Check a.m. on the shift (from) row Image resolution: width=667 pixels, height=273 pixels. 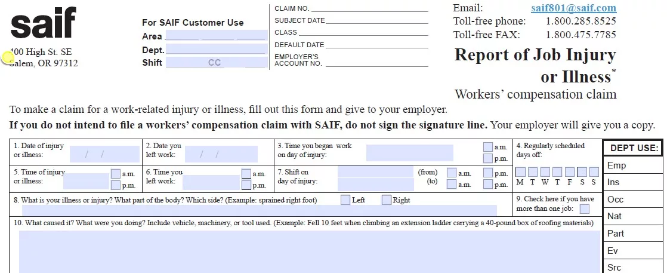[x=452, y=173]
